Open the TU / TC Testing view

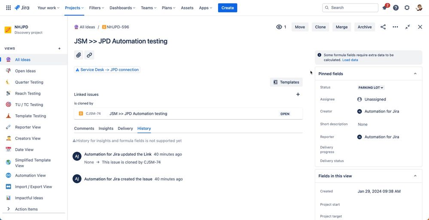point(33,104)
